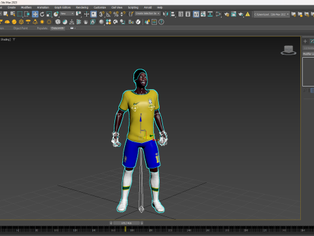Toggle Angle Snap

109,14
